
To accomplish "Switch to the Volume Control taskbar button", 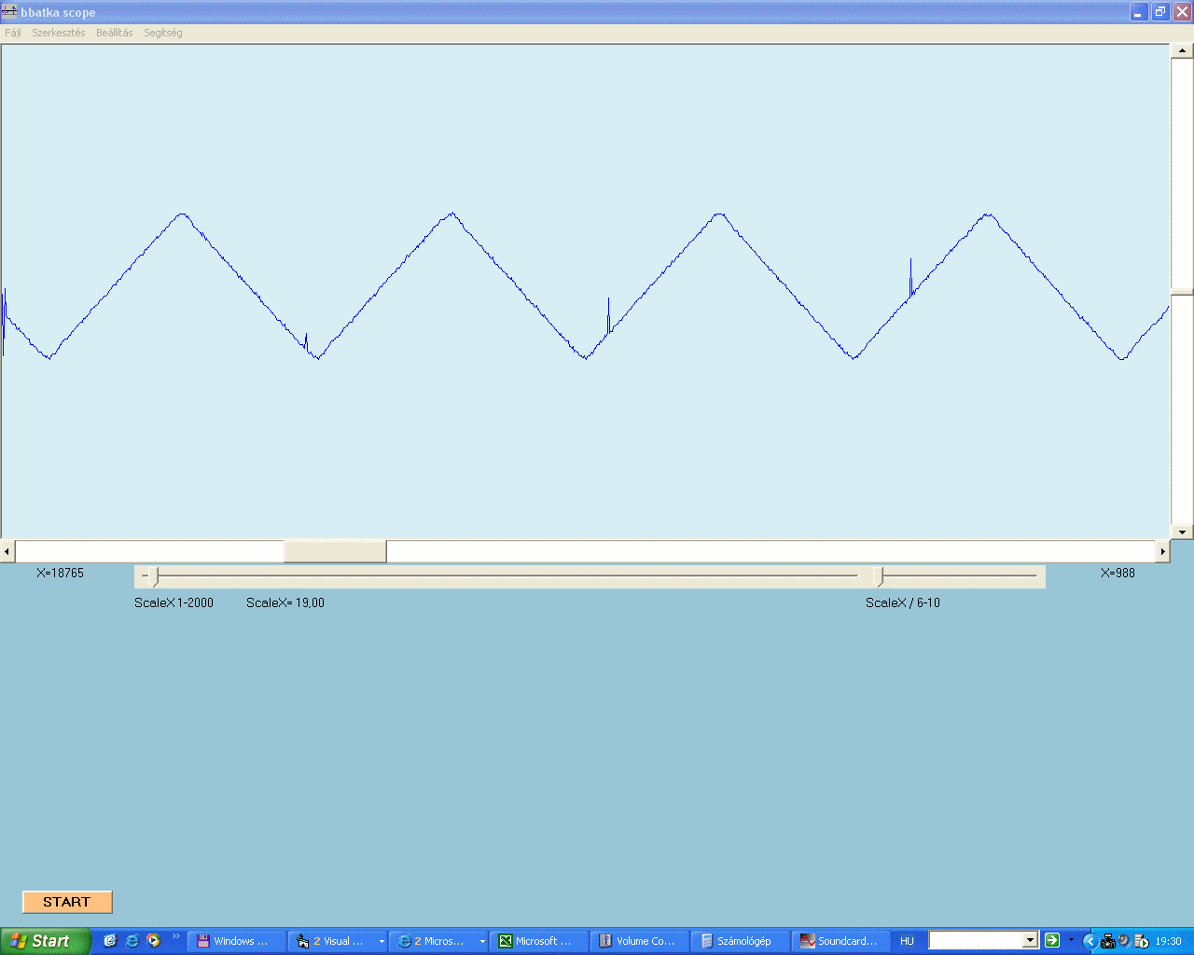I will click(640, 941).
